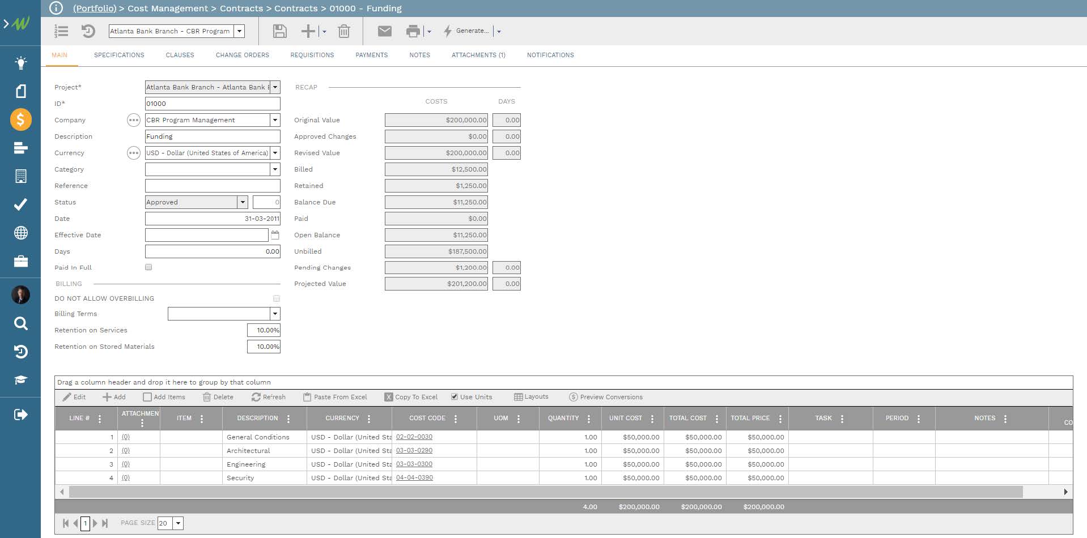1087x538 pixels.
Task: Uncheck the Use Units option
Action: (x=455, y=396)
